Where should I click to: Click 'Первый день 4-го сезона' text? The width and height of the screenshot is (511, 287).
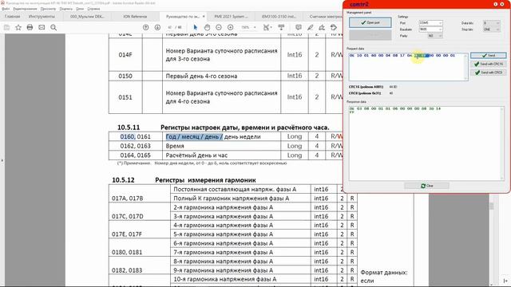201,76
